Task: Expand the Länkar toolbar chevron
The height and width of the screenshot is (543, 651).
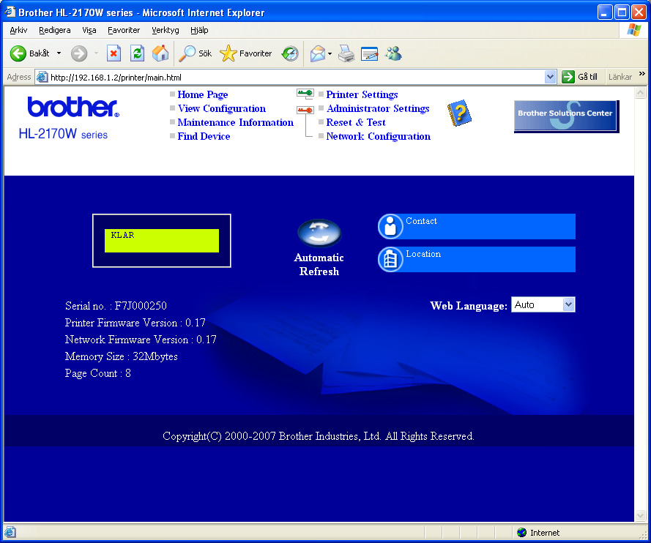Action: pyautogui.click(x=642, y=74)
